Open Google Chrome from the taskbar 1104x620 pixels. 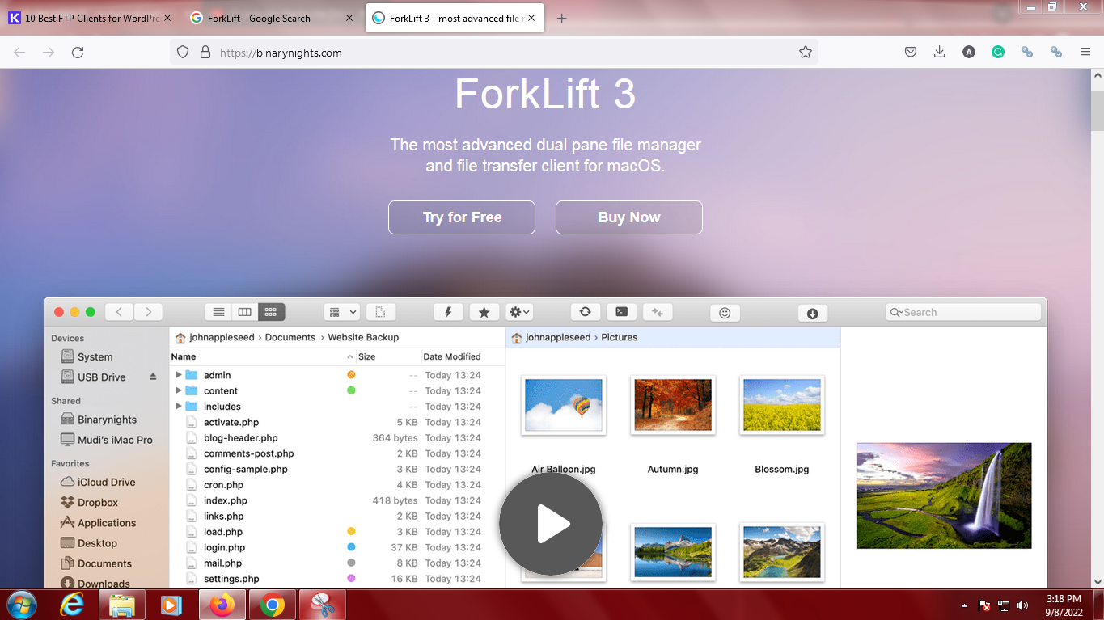click(x=273, y=605)
